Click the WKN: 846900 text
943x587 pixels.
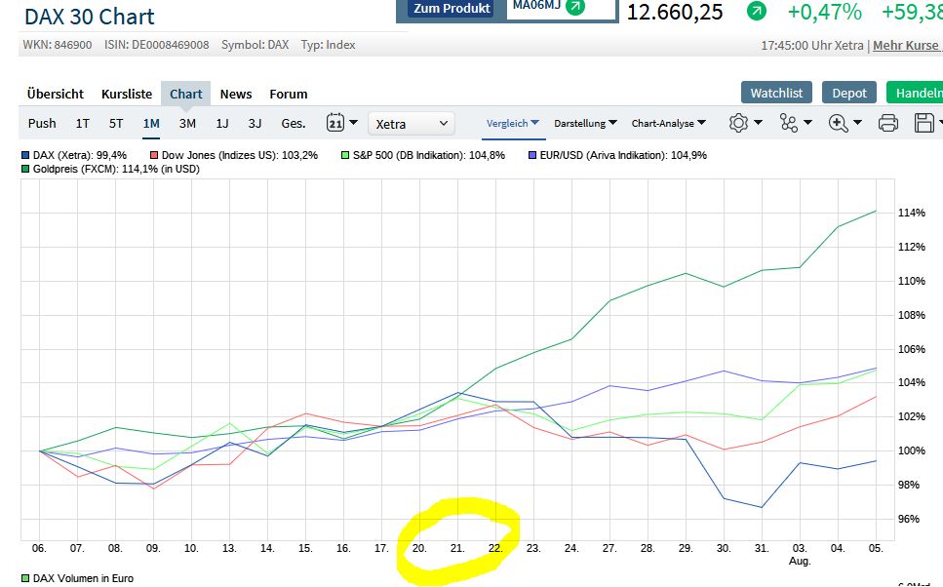click(x=58, y=45)
